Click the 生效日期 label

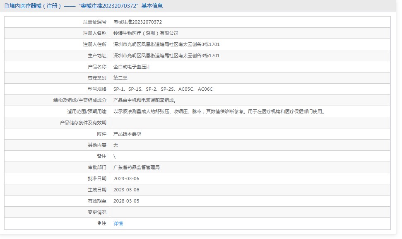[97, 190]
